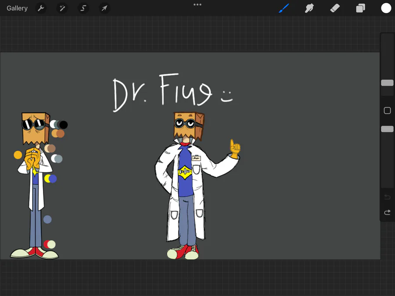Tap the Redo arrow
The width and height of the screenshot is (395, 296).
[x=387, y=212]
